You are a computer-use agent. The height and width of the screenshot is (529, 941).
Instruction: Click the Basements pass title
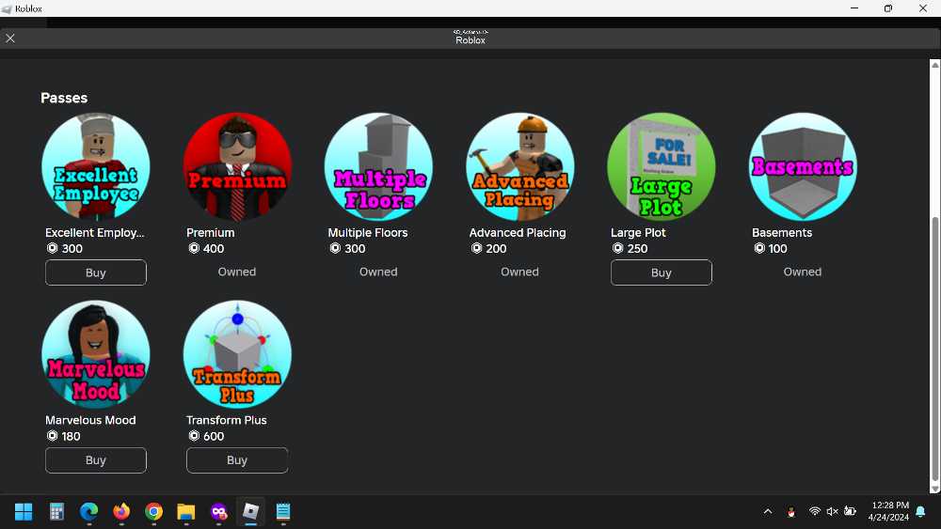click(782, 232)
